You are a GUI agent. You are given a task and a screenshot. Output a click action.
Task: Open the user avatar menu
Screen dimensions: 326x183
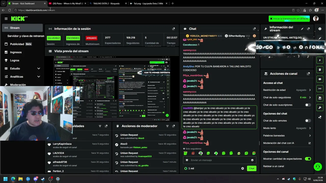(x=316, y=19)
